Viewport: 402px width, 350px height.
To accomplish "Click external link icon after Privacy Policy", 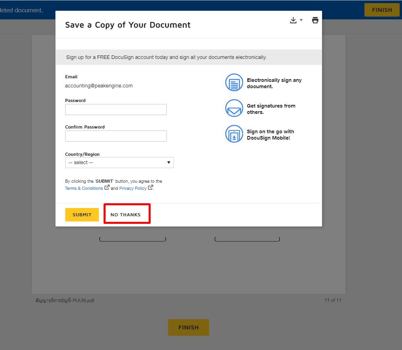I will pyautogui.click(x=151, y=187).
